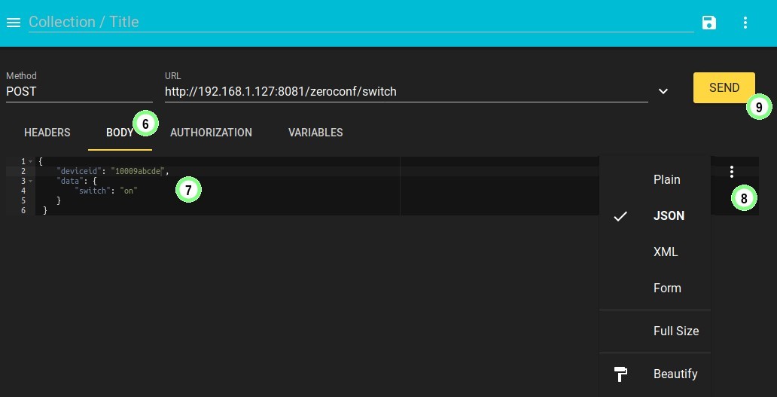Open the AUTHORIZATION tab
Image resolution: width=777 pixels, height=397 pixels.
pos(211,133)
